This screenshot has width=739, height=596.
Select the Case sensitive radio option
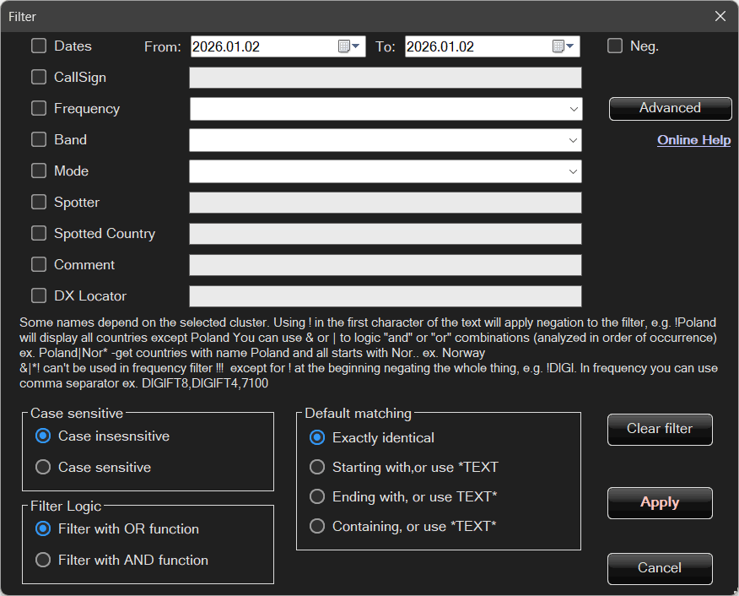point(43,467)
